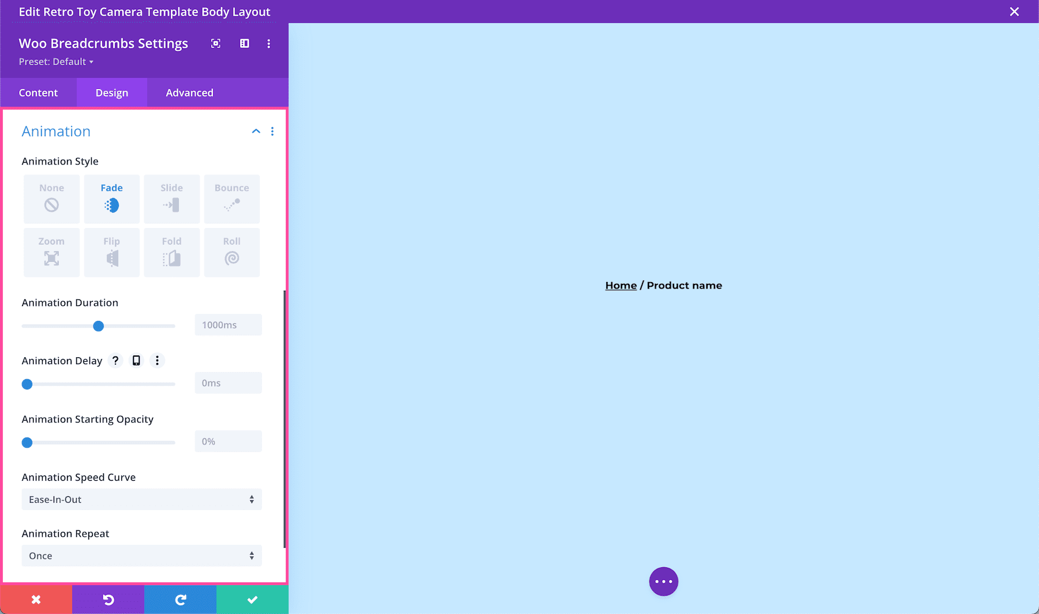Select the Slide animation style
The height and width of the screenshot is (614, 1039).
171,199
